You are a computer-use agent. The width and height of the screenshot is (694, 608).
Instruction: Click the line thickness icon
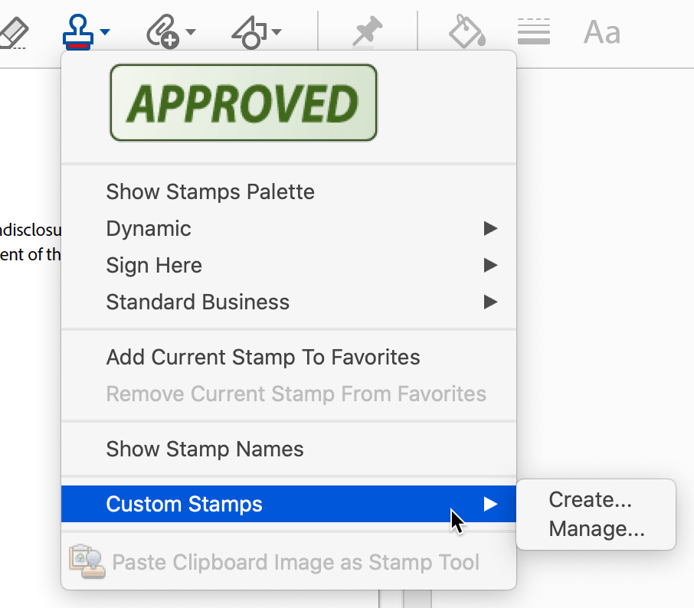[533, 31]
